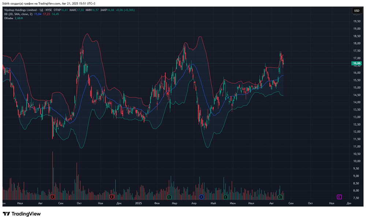The image size is (366, 221).
Task: Click the ЗАКР 16,66 close value
Action: point(107,10)
